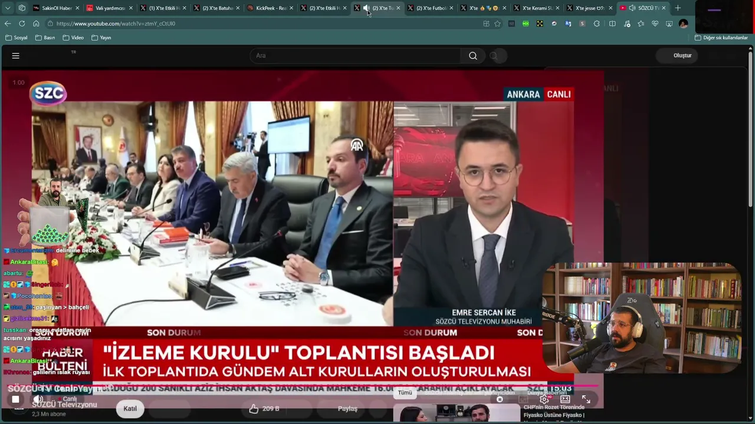Open the browser home page icon

click(x=36, y=24)
